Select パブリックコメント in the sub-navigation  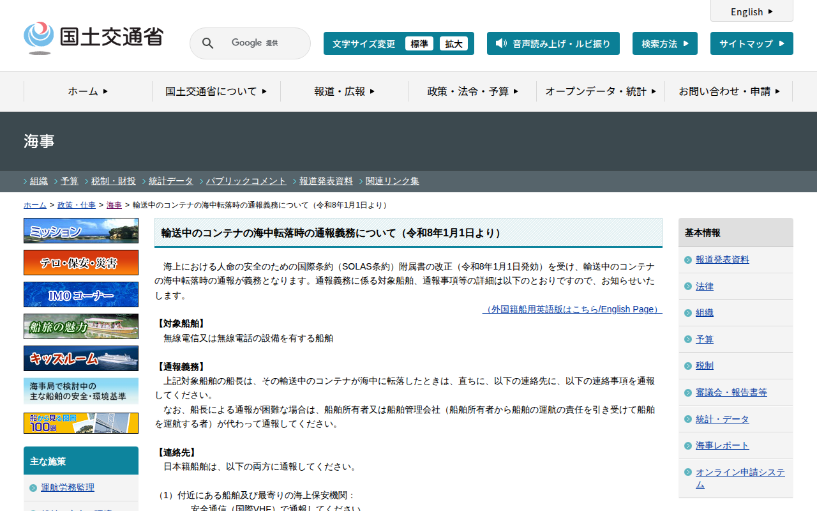(246, 181)
